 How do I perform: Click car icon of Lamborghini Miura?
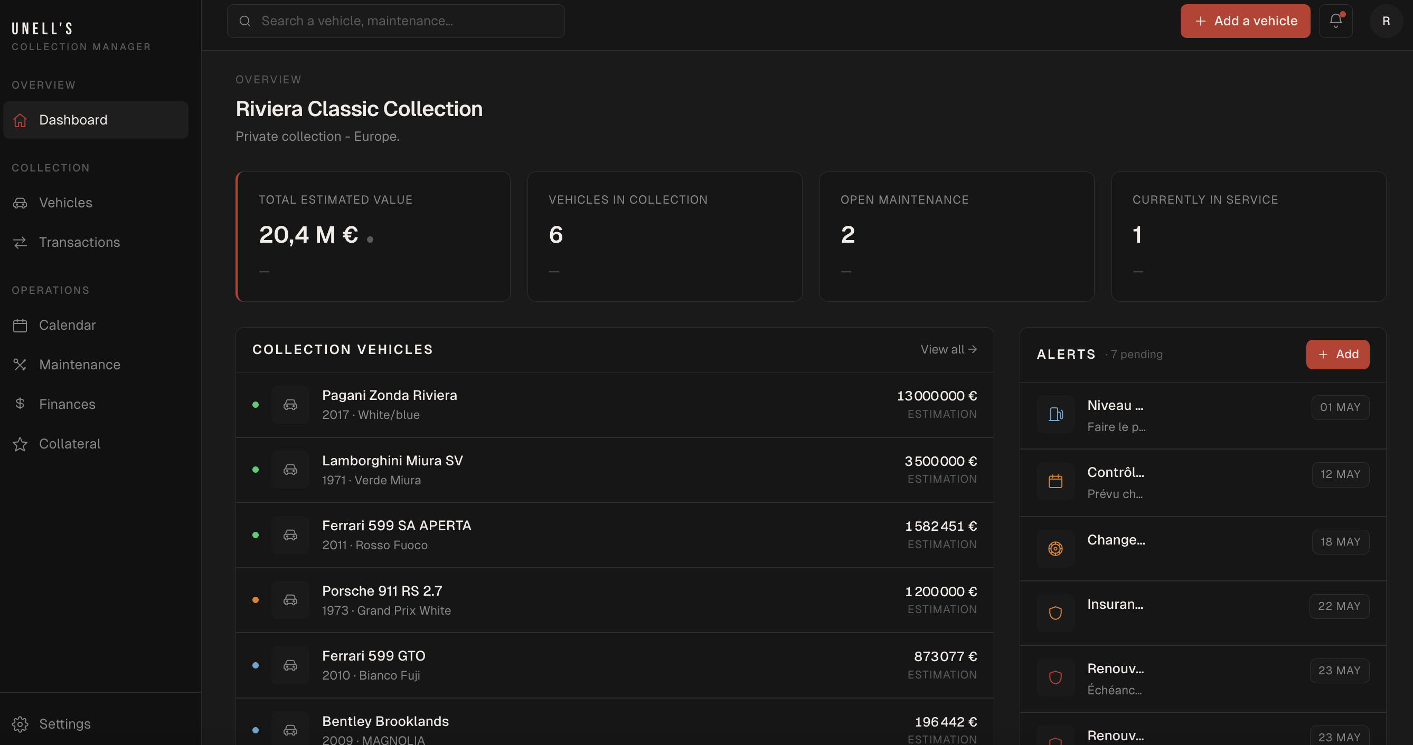290,470
